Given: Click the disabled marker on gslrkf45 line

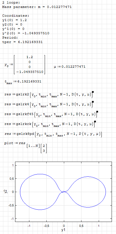Looking at the screenshot, I should click(97, 112).
